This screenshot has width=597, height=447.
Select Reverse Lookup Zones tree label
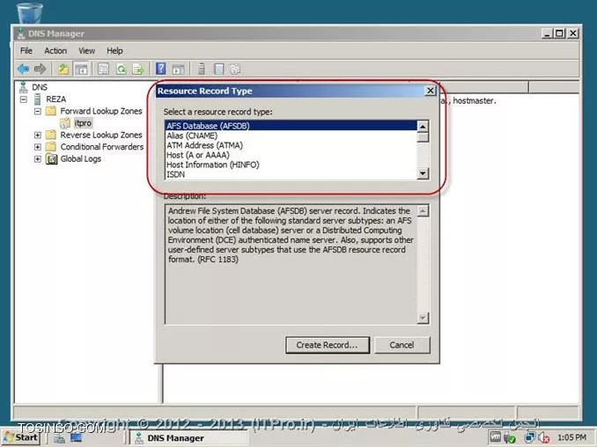coord(101,135)
